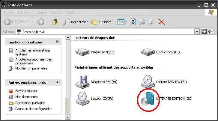Viewport: 218px width, 121px height.
Task: Click the Précédente back button
Action: click(x=16, y=22)
